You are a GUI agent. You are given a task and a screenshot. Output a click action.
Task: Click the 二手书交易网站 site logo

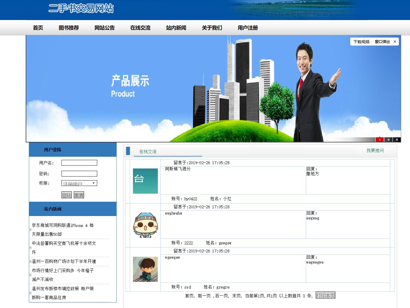(82, 9)
